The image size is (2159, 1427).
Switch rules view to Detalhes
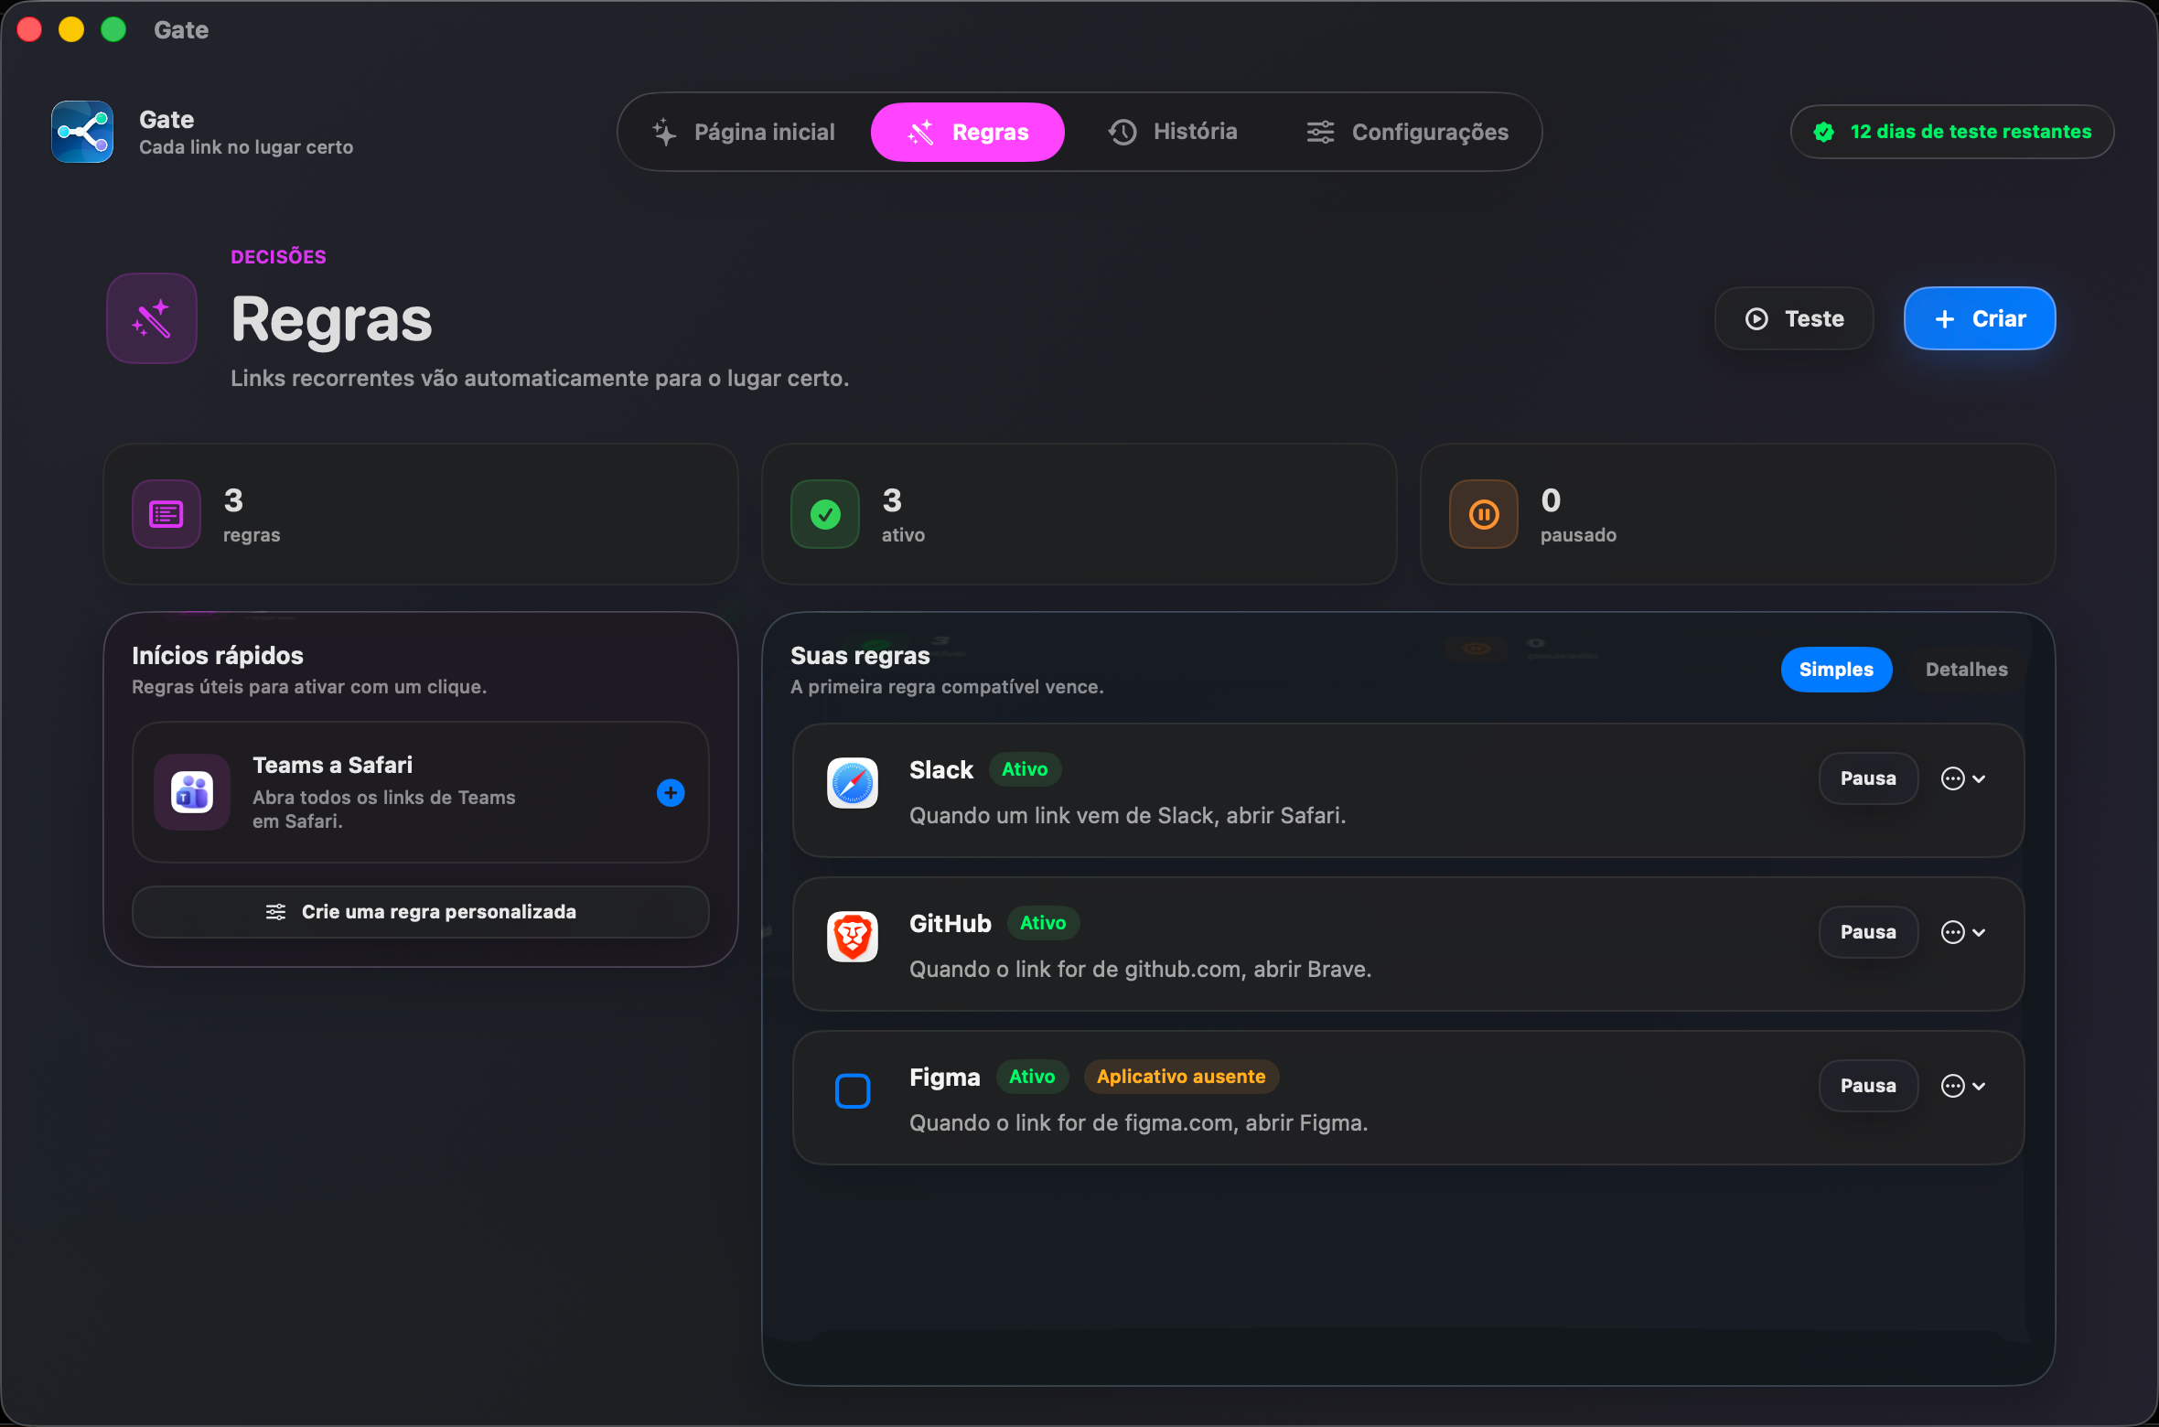click(1967, 670)
